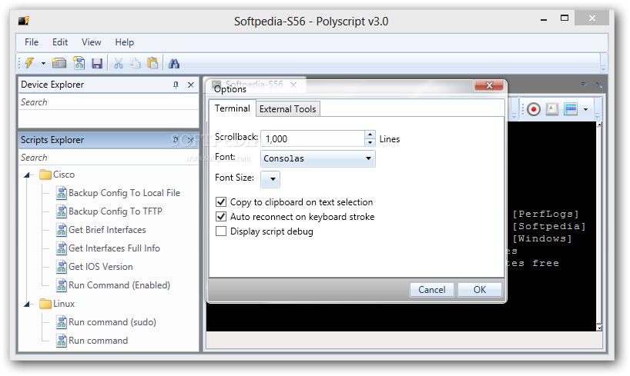The image size is (630, 376).
Task: Open the document tab list dropdown arrow
Action: click(x=584, y=85)
